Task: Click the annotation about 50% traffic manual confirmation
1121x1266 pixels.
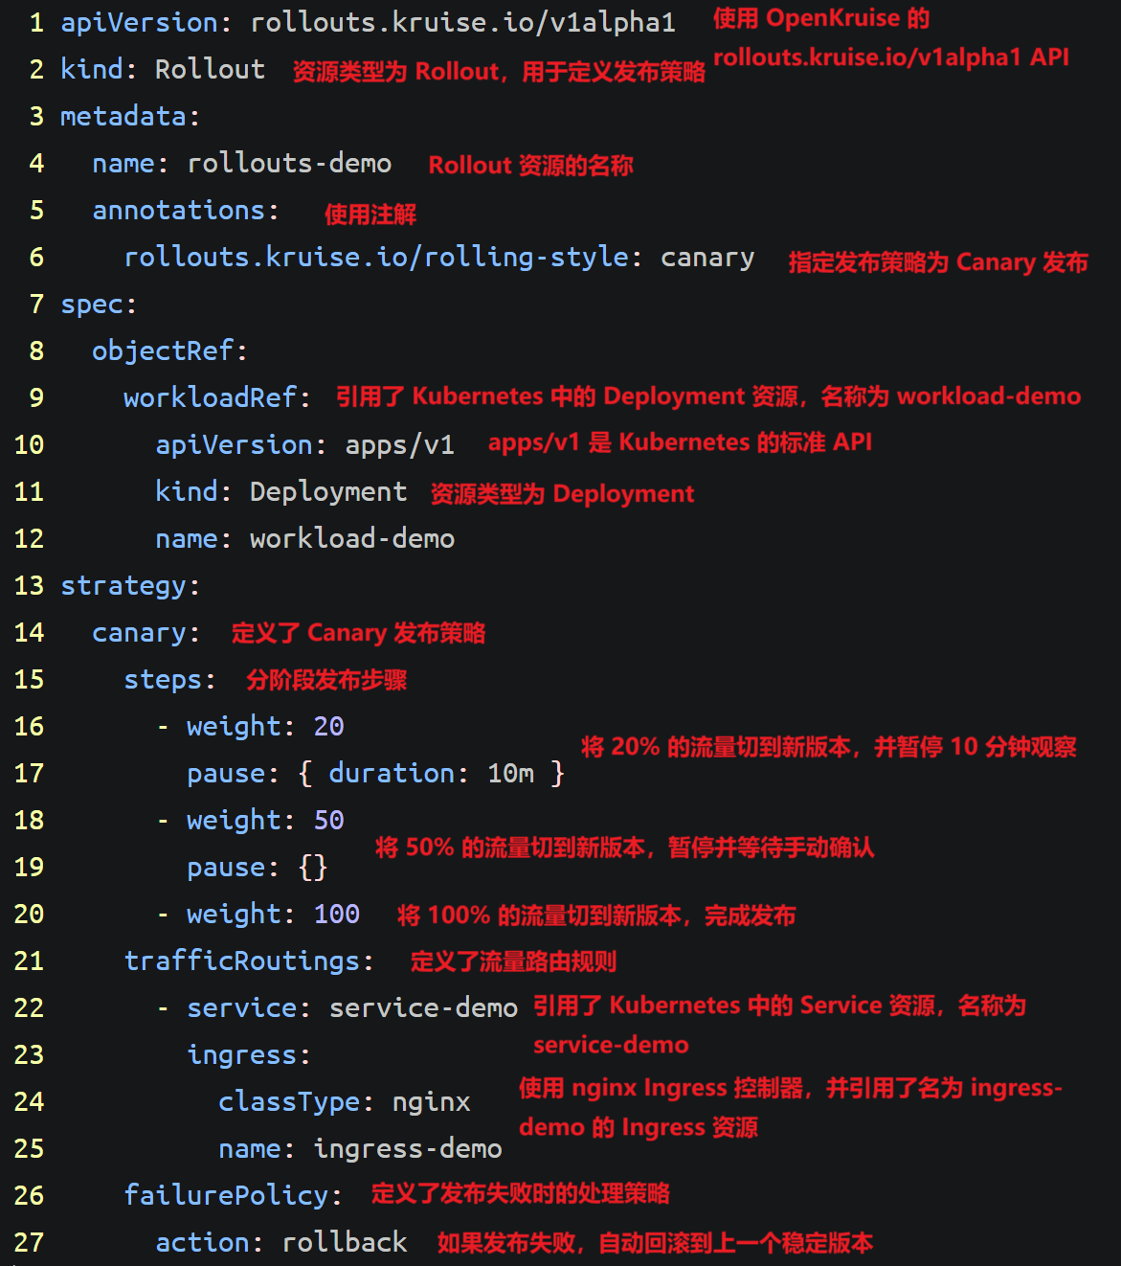Action: (624, 848)
